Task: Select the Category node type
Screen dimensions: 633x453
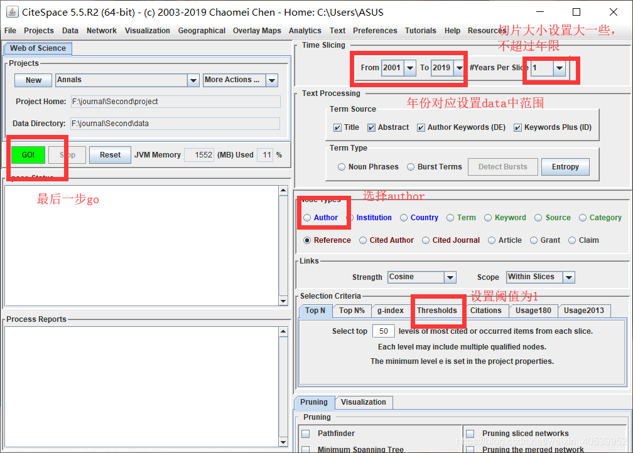Action: pyautogui.click(x=583, y=218)
